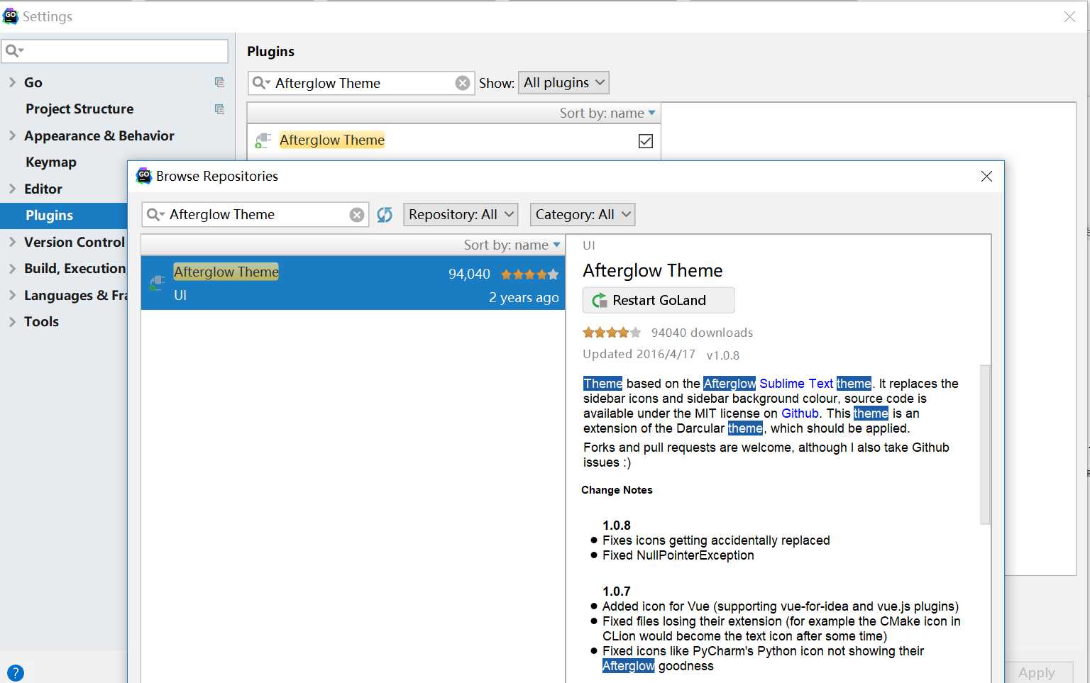Clear the Plugins search field text
The width and height of the screenshot is (1090, 683).
click(x=463, y=83)
